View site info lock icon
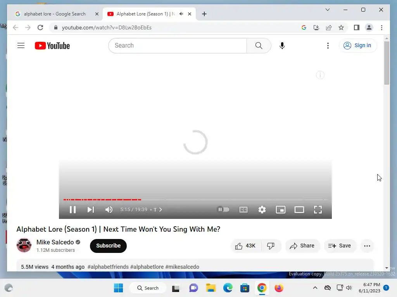The image size is (397, 297). [x=56, y=27]
